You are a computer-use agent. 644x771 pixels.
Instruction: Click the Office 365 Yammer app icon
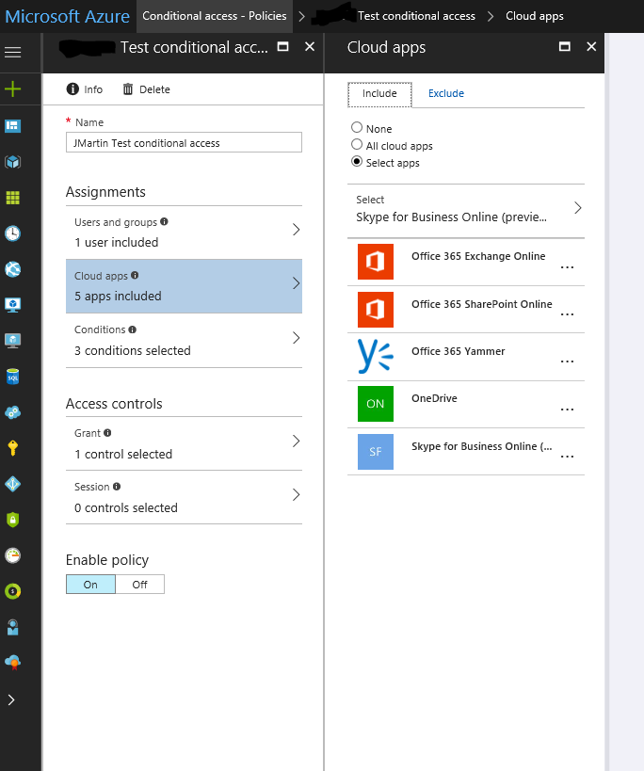(376, 357)
